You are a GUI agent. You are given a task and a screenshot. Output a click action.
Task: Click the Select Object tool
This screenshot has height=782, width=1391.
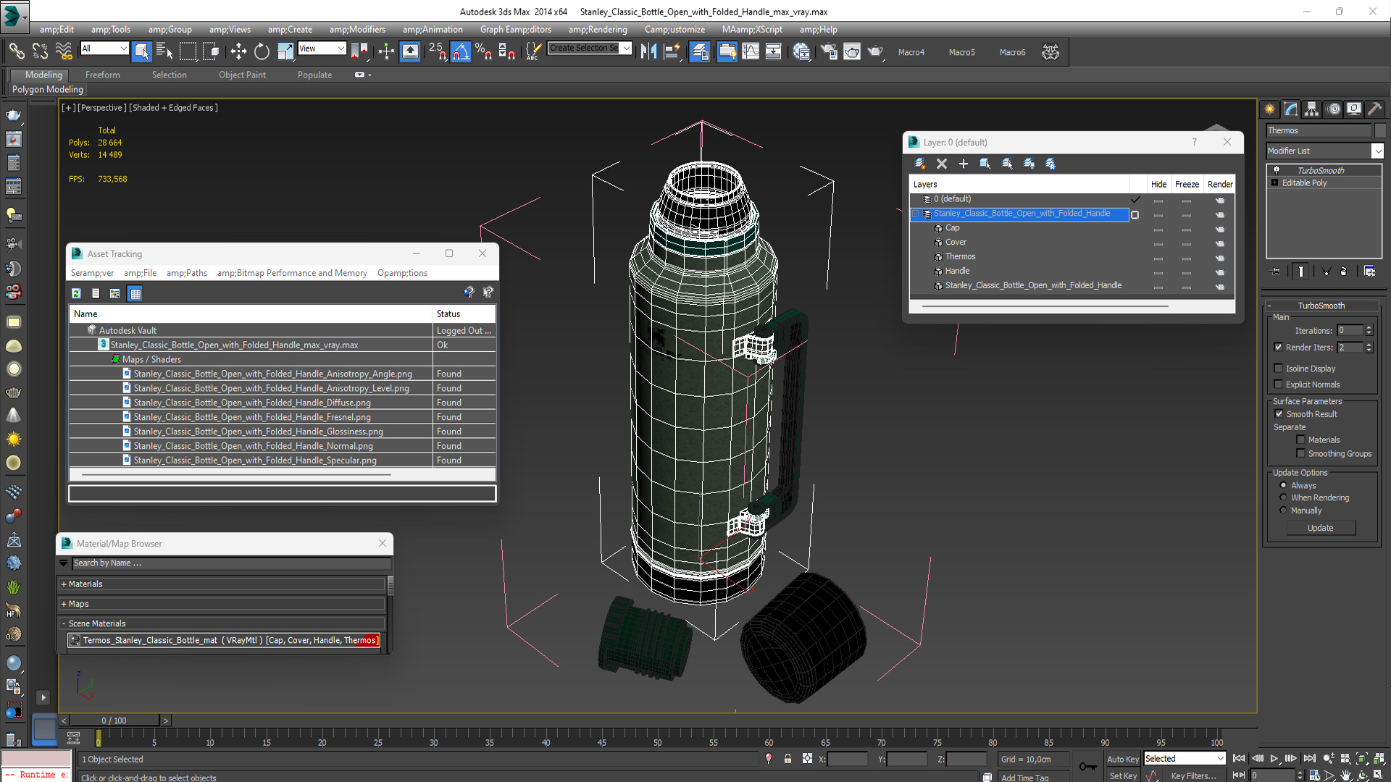pyautogui.click(x=141, y=51)
